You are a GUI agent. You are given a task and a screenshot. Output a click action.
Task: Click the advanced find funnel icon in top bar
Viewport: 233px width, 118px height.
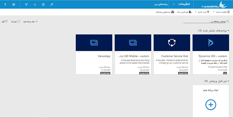(x=26, y=5)
